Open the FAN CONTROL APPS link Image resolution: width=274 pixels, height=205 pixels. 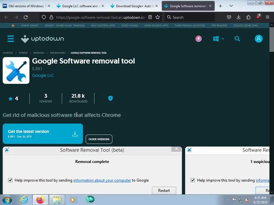pyautogui.click(x=103, y=25)
